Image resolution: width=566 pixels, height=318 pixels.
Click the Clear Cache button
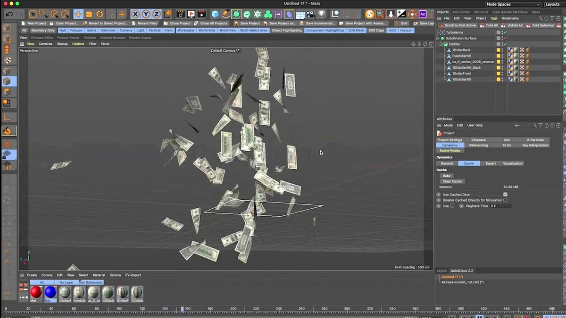point(452,181)
